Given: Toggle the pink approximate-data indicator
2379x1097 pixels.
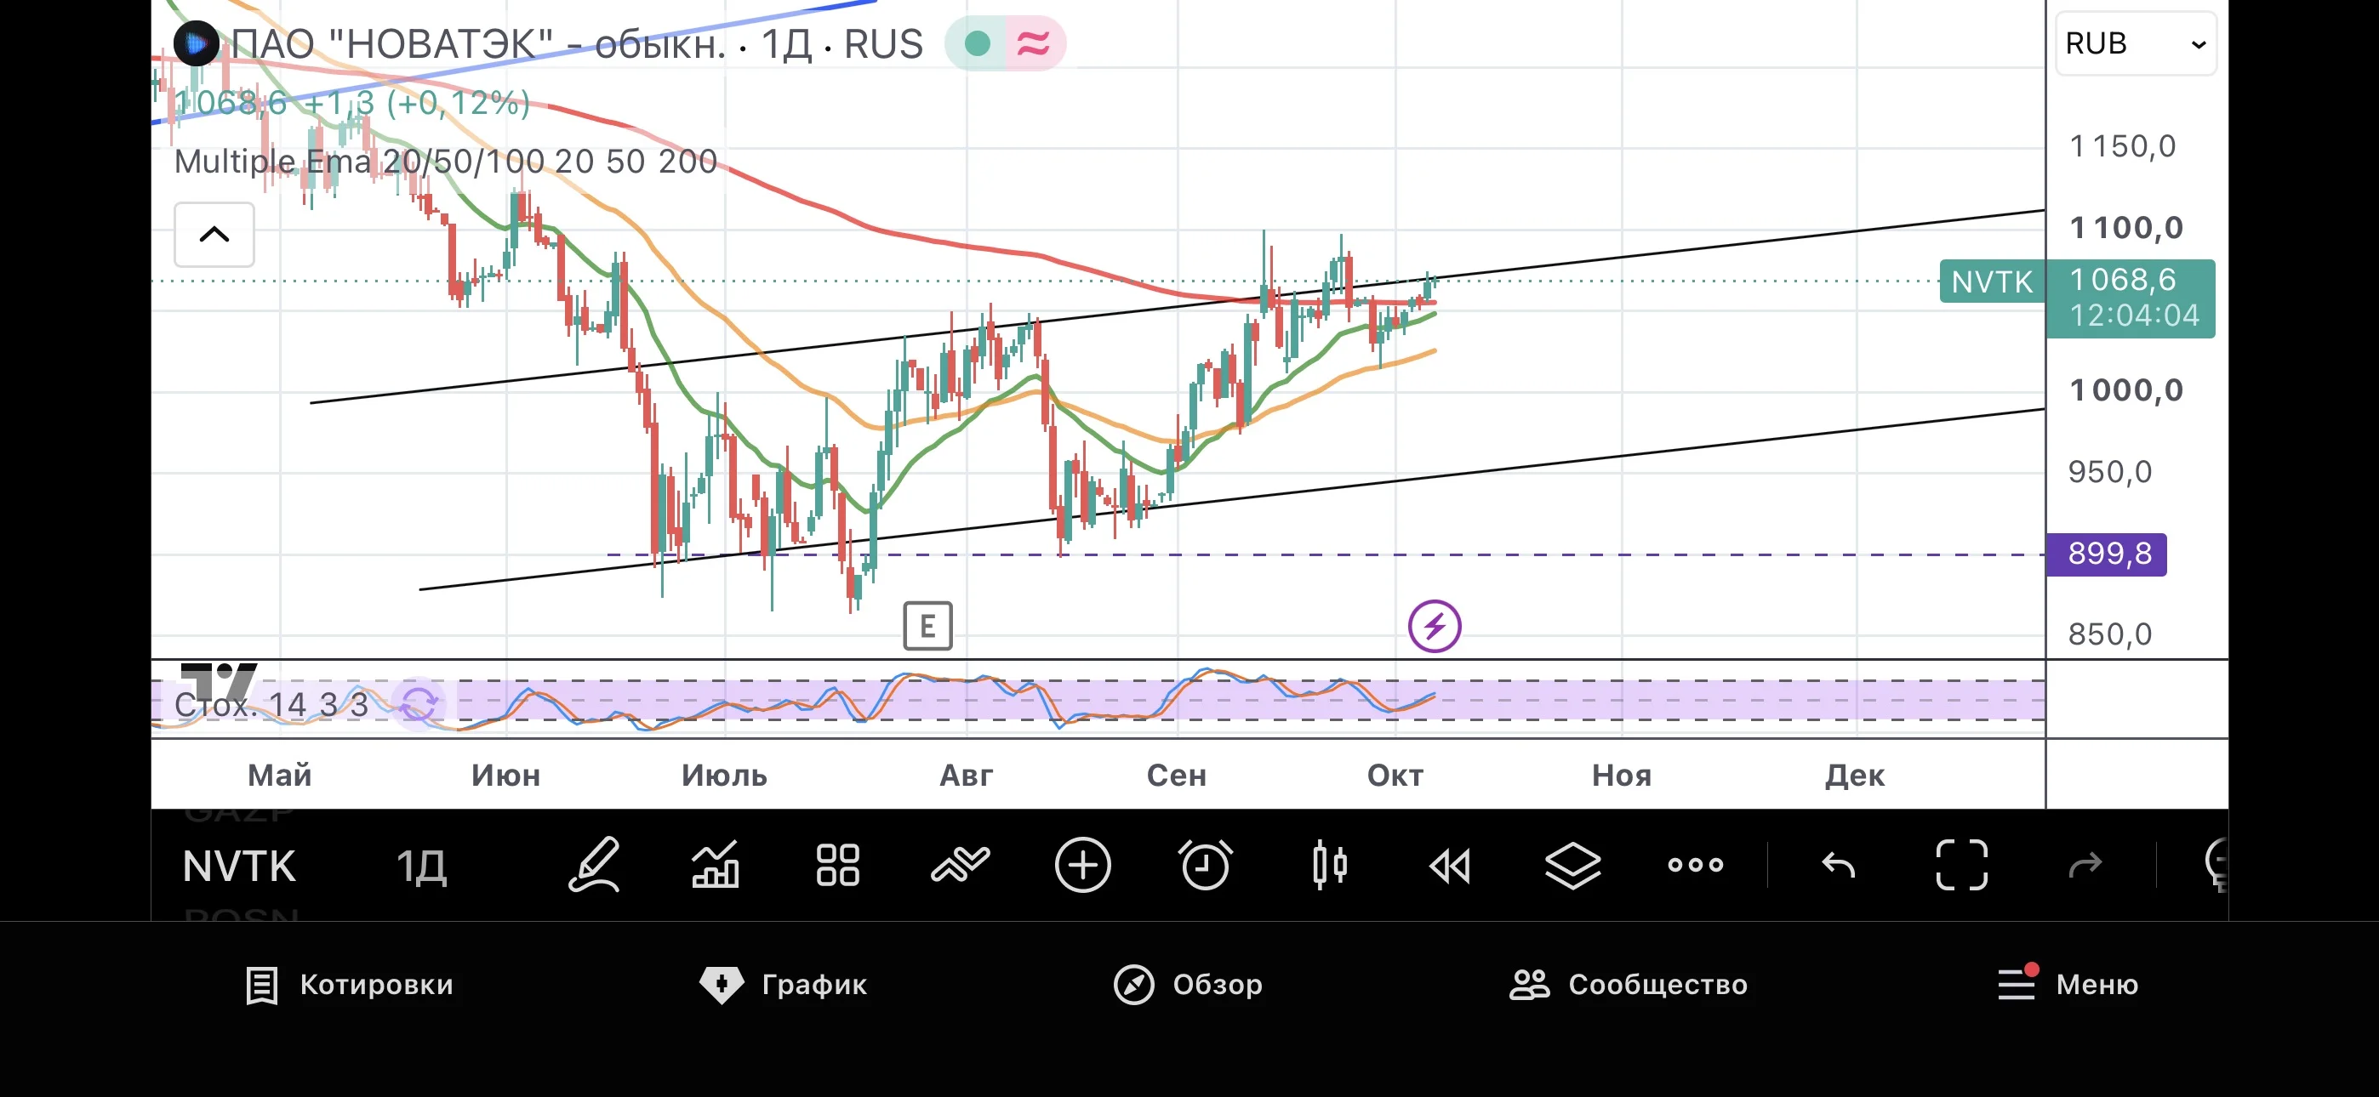Looking at the screenshot, I should coord(1034,43).
